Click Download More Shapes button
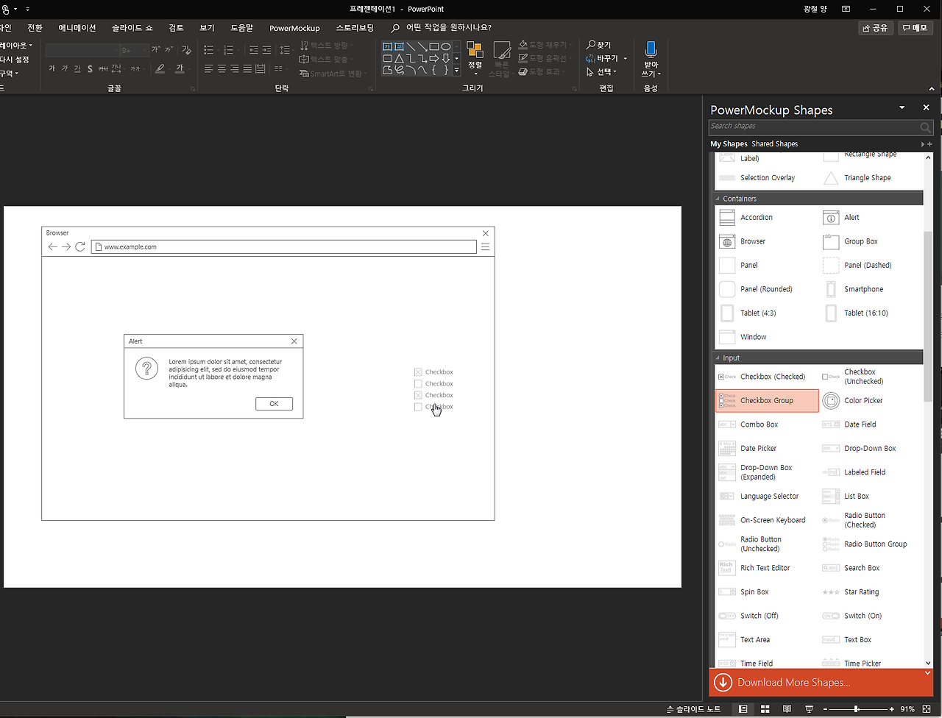This screenshot has width=942, height=718. [793, 683]
